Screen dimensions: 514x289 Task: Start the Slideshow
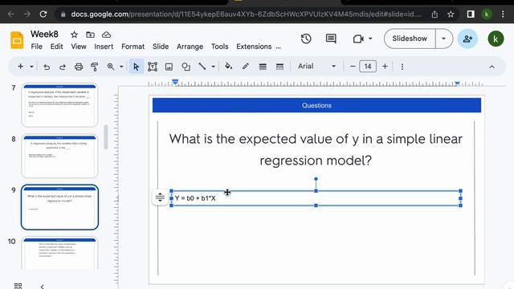click(x=410, y=39)
